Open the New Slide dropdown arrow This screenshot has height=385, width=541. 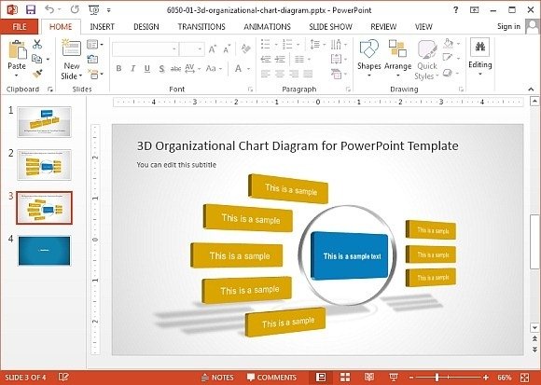click(x=80, y=76)
